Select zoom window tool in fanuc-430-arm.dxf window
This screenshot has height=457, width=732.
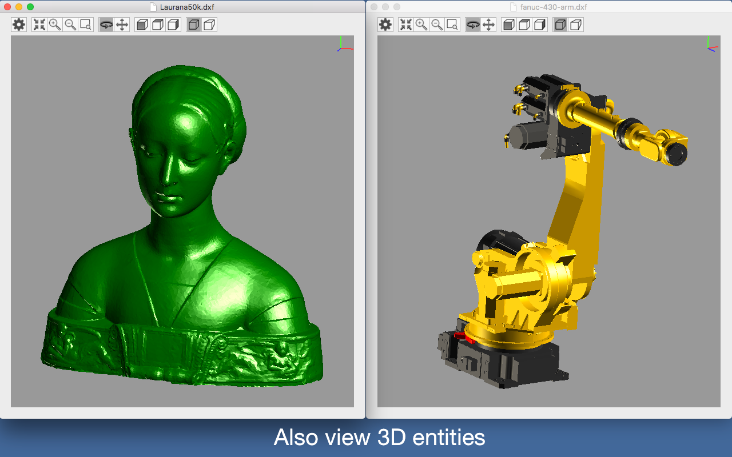tap(452, 25)
